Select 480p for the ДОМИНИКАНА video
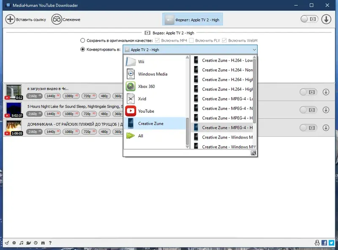Screen dimensions: 338x250 click(104, 132)
